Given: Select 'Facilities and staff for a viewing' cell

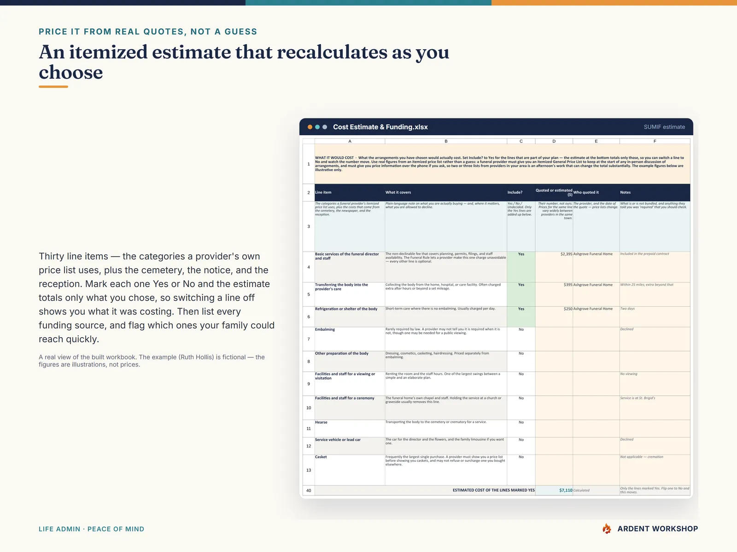Looking at the screenshot, I should (x=350, y=384).
